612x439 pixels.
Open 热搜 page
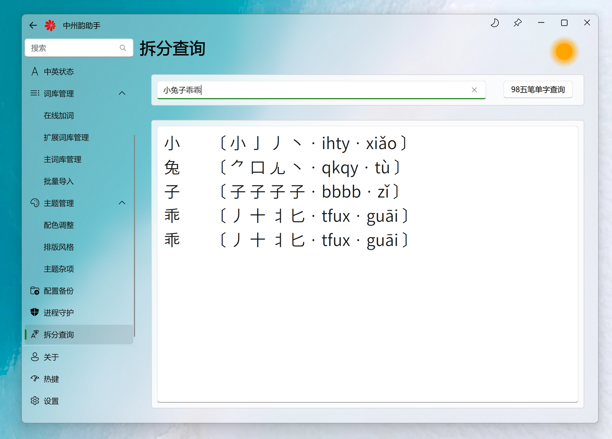click(x=51, y=379)
